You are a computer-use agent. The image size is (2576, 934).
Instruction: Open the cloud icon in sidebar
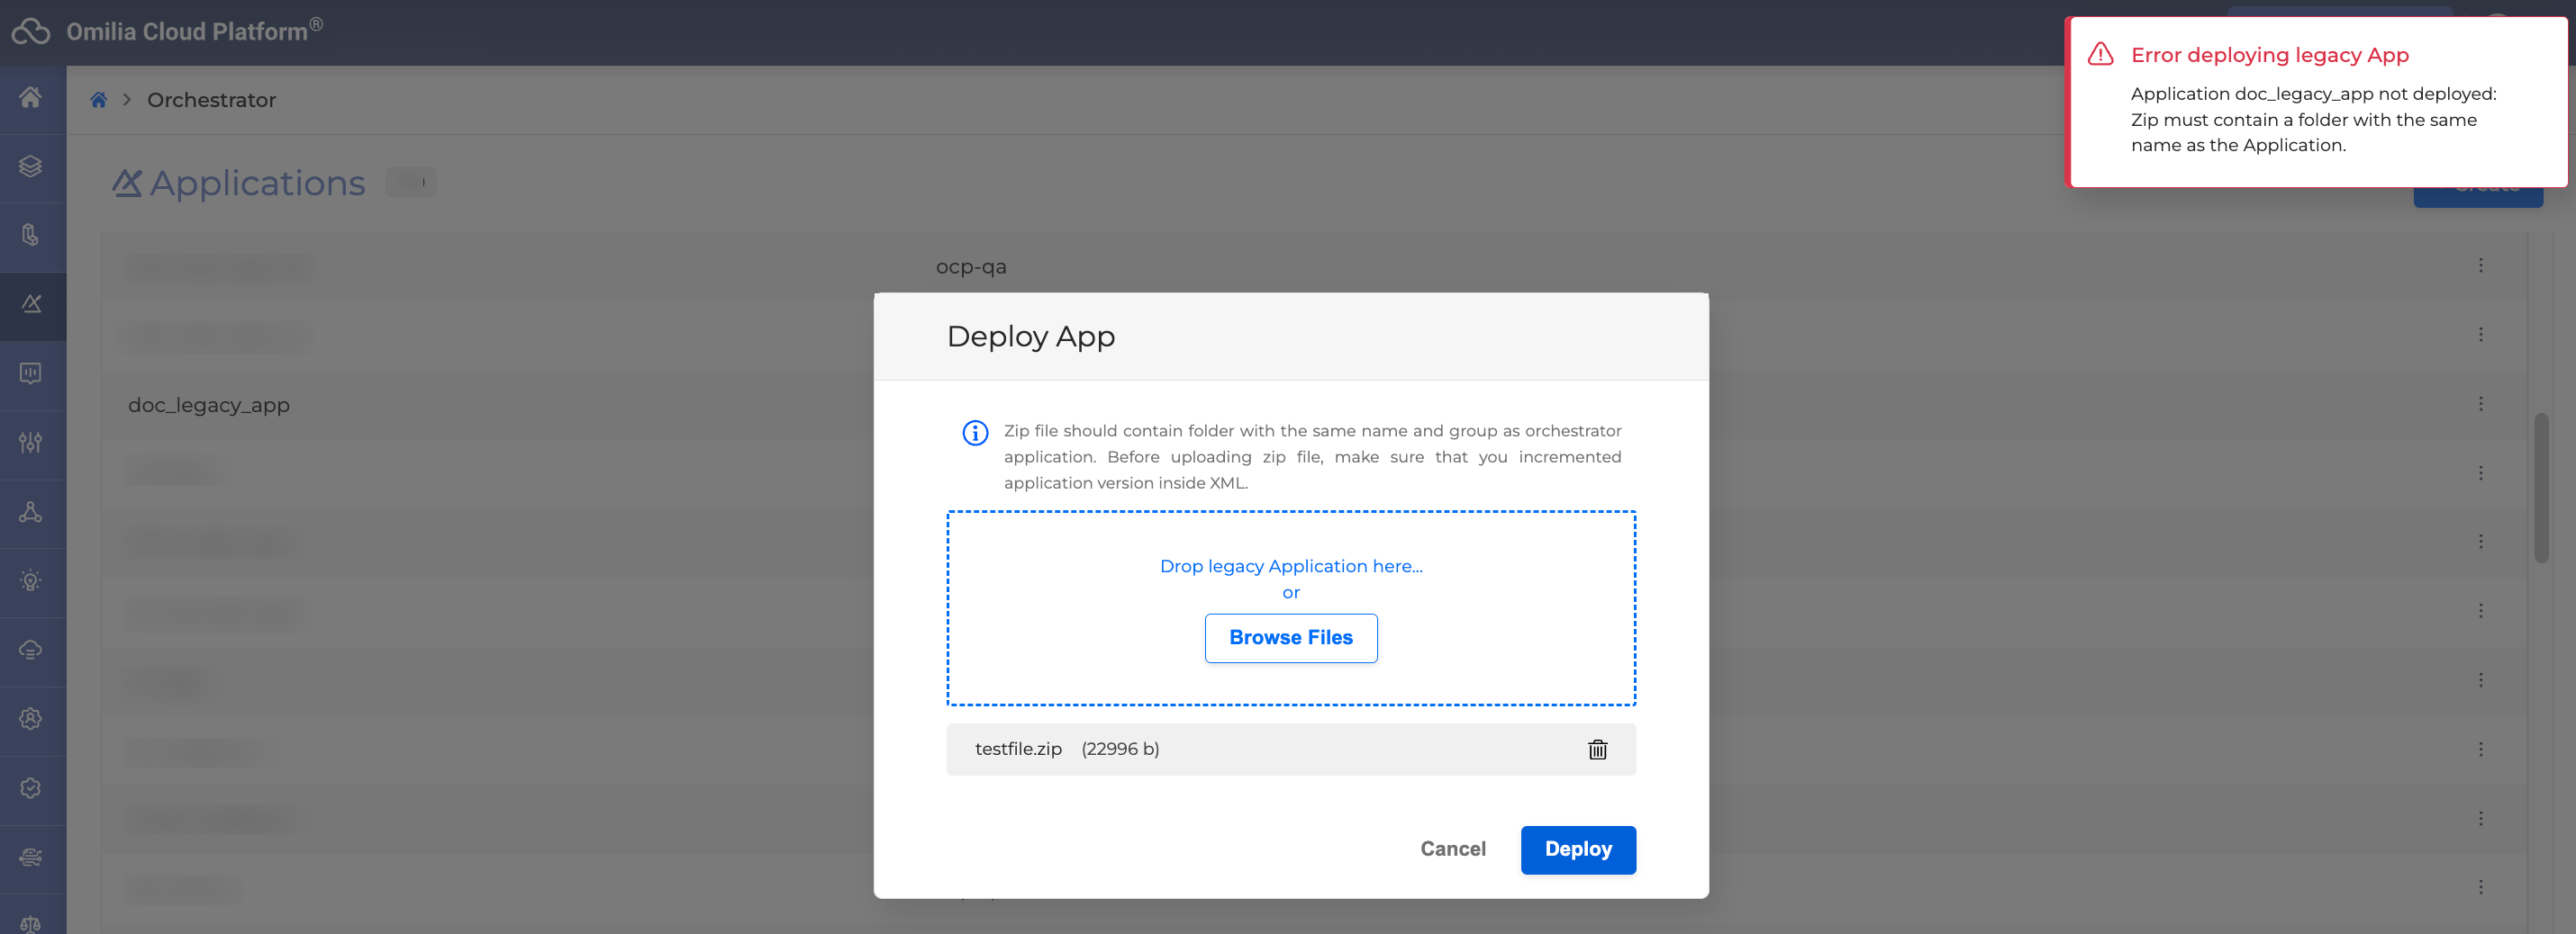pyautogui.click(x=31, y=650)
